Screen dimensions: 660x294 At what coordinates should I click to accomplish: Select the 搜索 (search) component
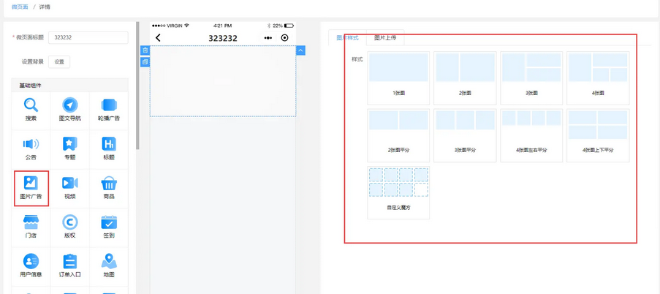pyautogui.click(x=31, y=109)
